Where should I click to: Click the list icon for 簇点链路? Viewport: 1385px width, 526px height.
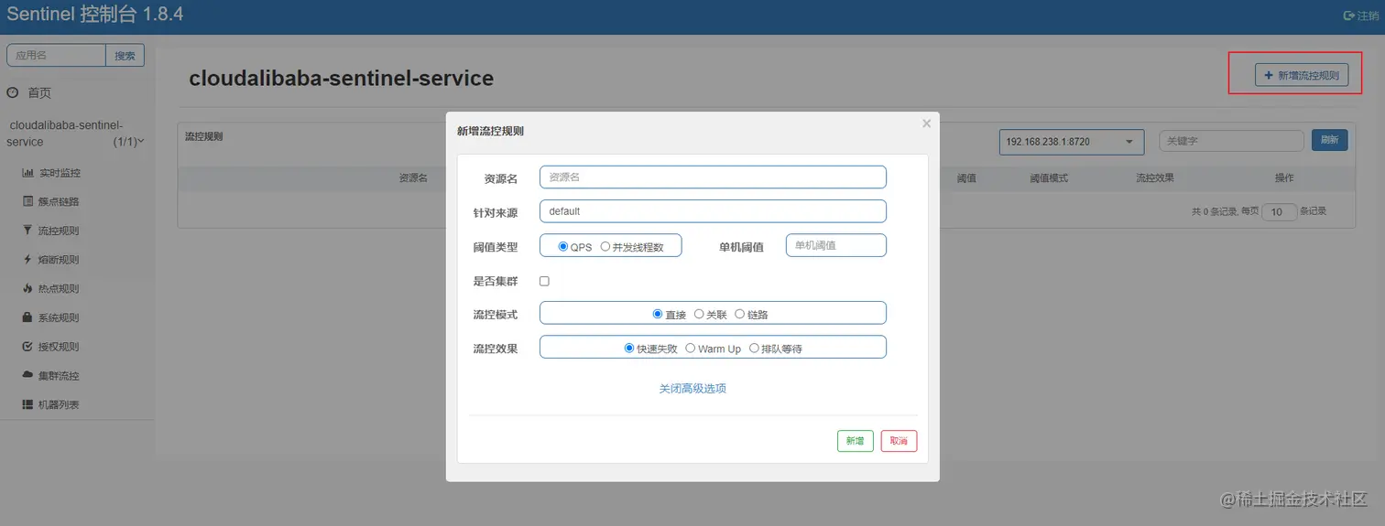click(x=28, y=201)
